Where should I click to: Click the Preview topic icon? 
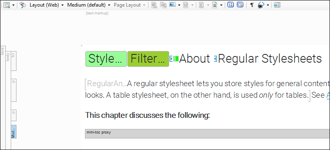tap(7, 5)
